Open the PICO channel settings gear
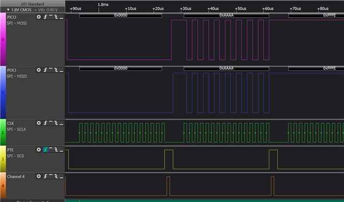The height and width of the screenshot is (202, 344). pos(39,17)
